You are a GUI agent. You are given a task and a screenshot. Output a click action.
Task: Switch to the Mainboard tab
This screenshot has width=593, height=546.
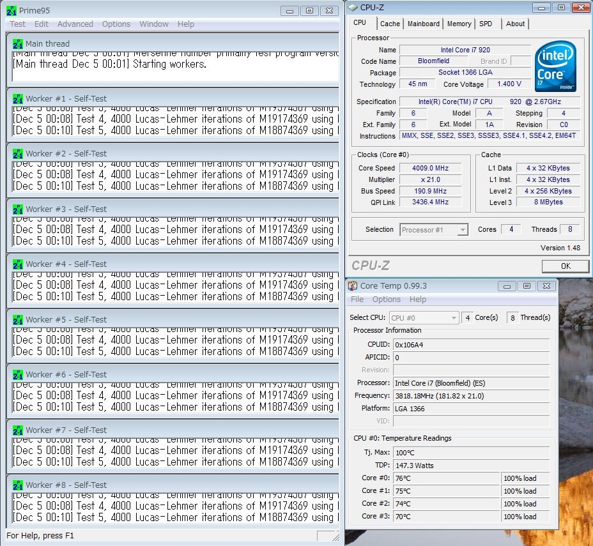[x=423, y=24]
